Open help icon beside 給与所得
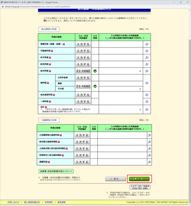The image size is (191, 206). [x=50, y=71]
